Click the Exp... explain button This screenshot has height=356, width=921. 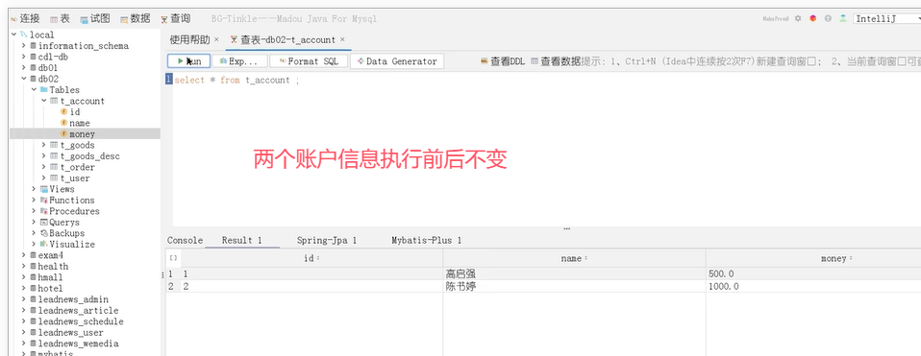coord(239,61)
